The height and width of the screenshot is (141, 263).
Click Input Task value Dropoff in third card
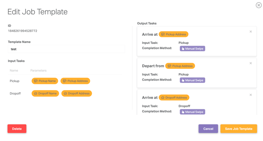[184, 106]
